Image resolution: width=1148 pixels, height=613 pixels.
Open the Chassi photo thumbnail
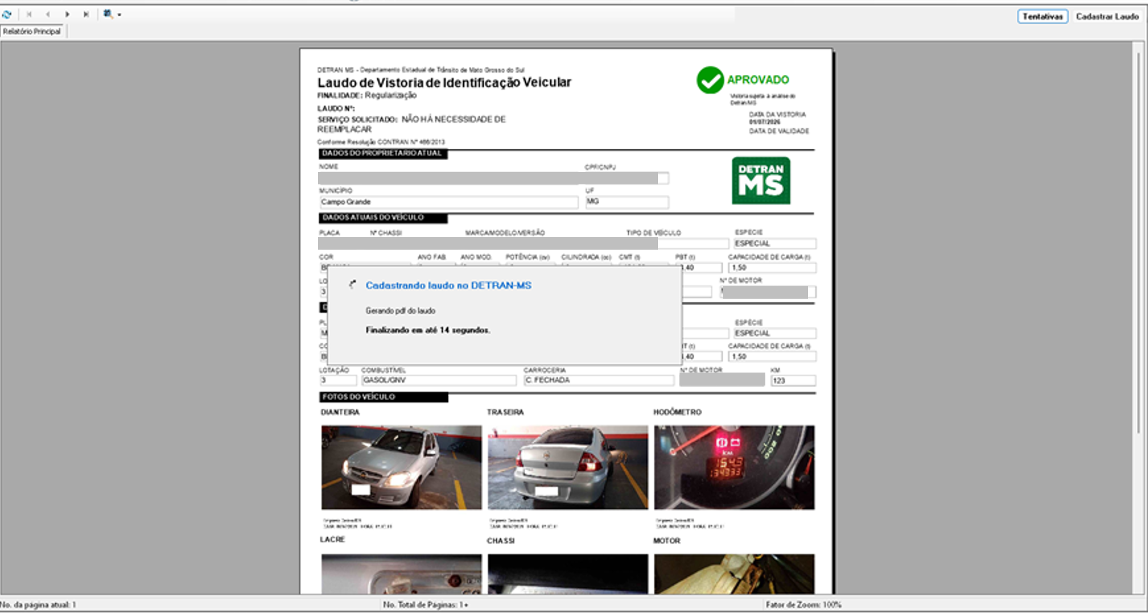[568, 574]
